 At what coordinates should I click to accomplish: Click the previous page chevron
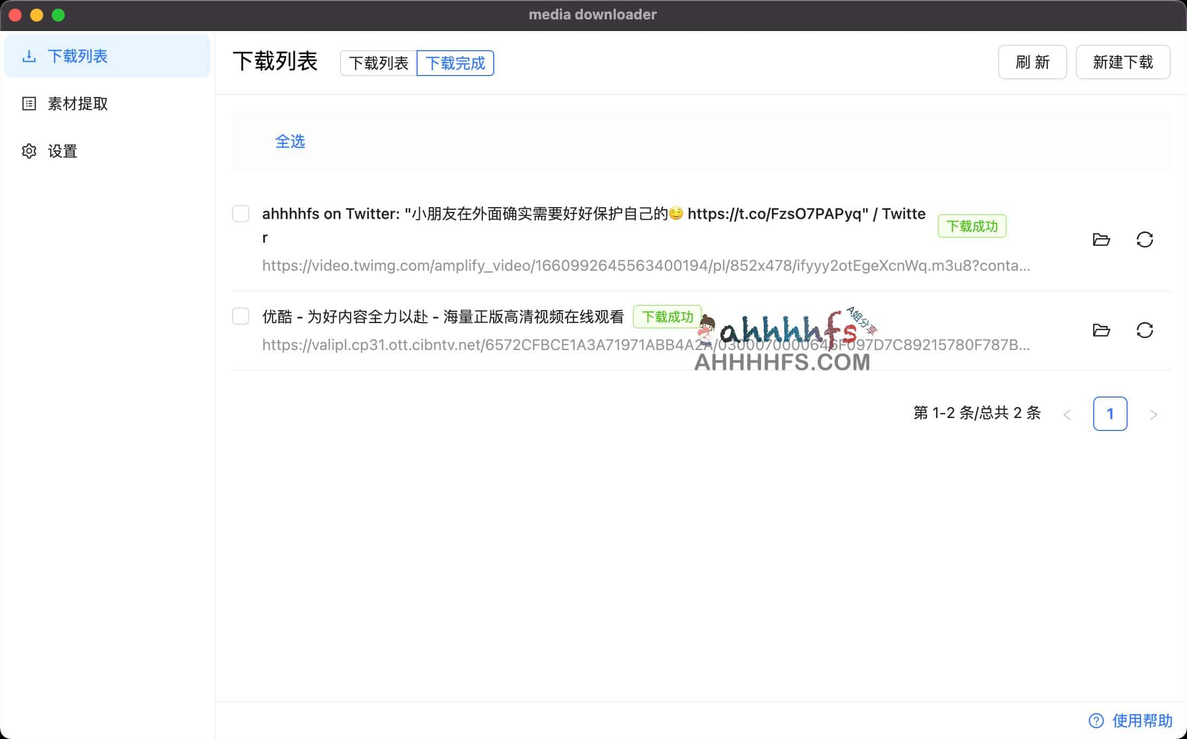(x=1068, y=414)
